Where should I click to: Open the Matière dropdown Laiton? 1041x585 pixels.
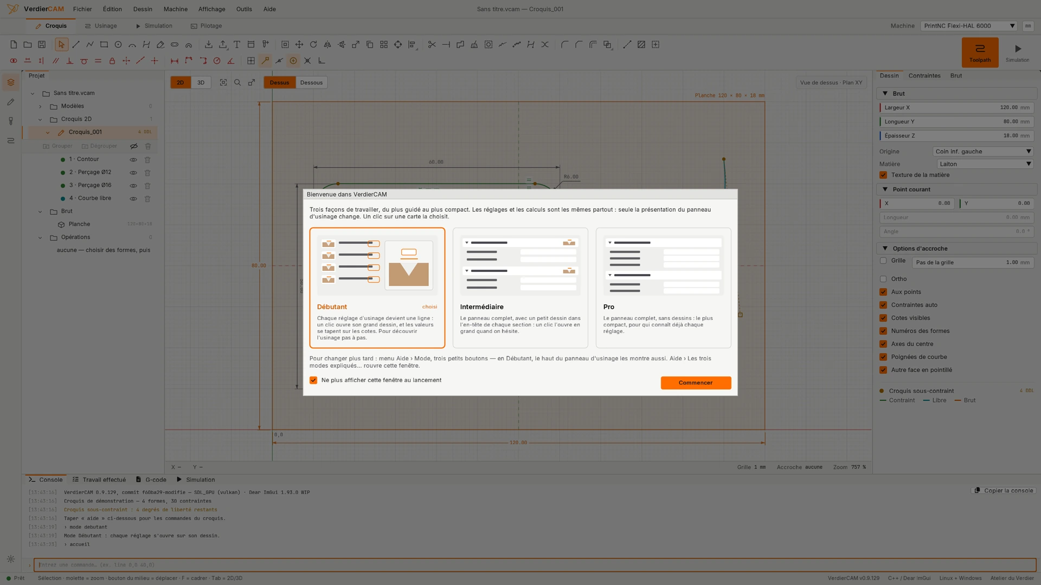pos(985,164)
